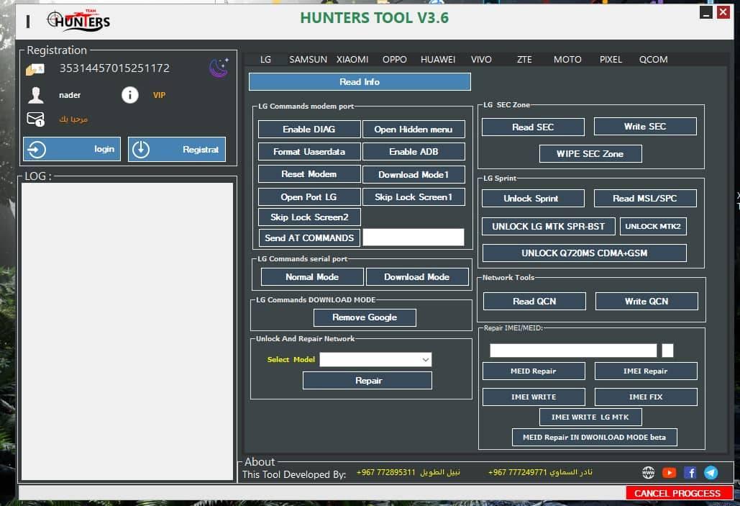Viewport: 740px width, 506px height.
Task: Click Open Hidden menu button
Action: [x=414, y=129]
